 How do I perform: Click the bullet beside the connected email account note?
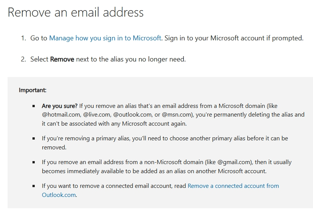coord(34,186)
